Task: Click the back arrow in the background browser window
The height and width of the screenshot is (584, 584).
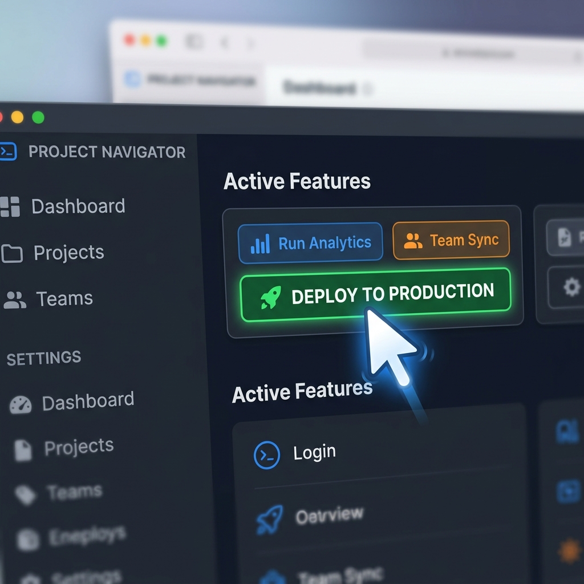Action: click(225, 43)
